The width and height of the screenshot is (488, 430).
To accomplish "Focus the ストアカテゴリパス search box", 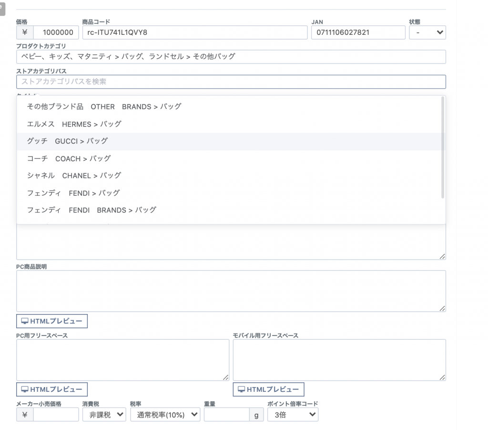I will point(231,82).
